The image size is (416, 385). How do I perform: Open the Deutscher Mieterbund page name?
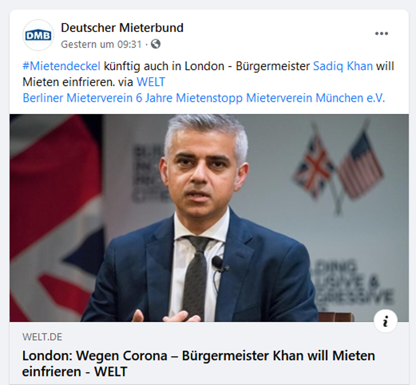122,28
